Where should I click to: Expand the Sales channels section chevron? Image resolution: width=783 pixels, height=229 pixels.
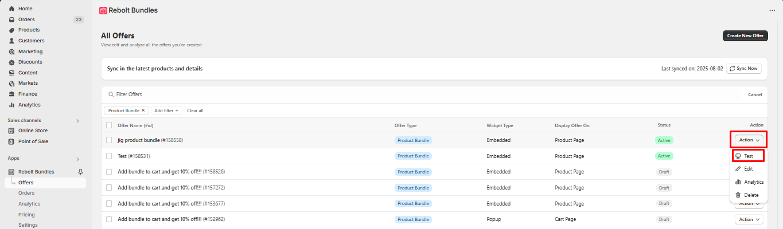tap(77, 121)
